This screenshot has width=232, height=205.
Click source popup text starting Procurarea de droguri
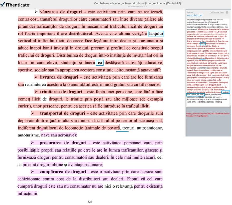207,101
